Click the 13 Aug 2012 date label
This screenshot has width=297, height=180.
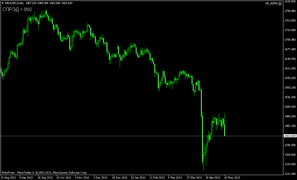pyautogui.click(x=8, y=178)
